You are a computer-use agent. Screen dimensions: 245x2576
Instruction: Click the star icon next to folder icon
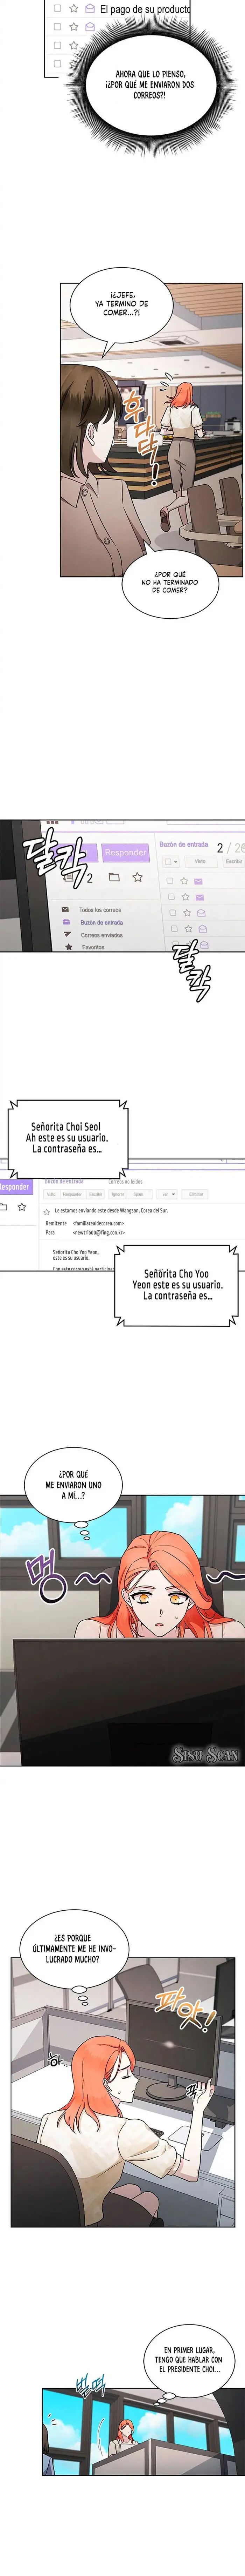[x=138, y=877]
